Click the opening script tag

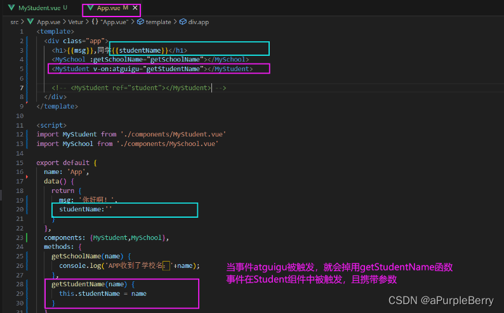(x=51, y=125)
